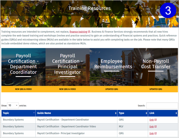179x138 pixels.
Task: Focus the Search input field
Action: point(162,105)
